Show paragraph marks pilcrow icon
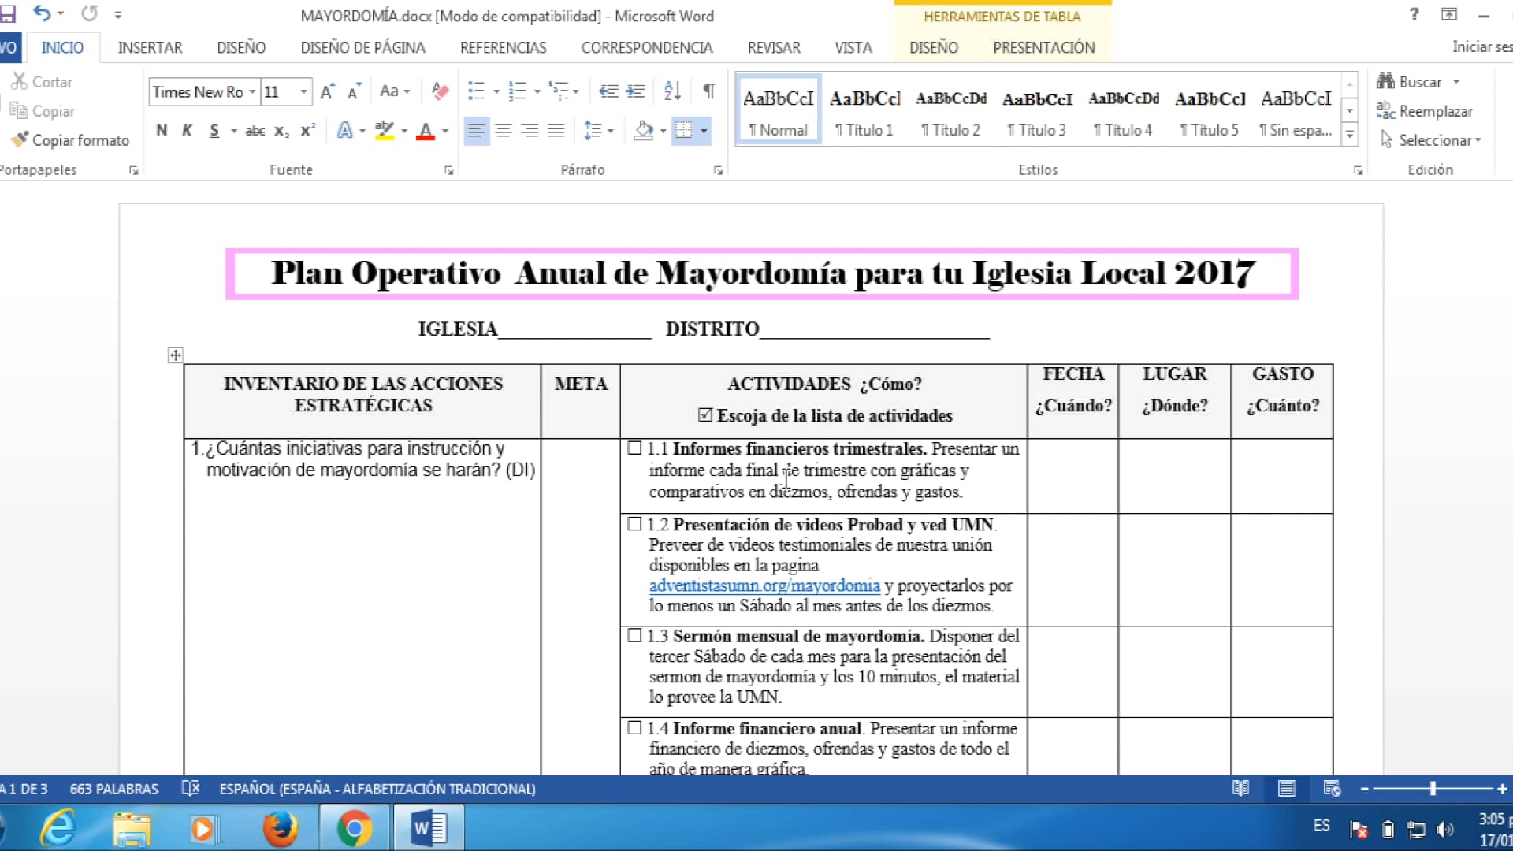The width and height of the screenshot is (1513, 851). 709,91
